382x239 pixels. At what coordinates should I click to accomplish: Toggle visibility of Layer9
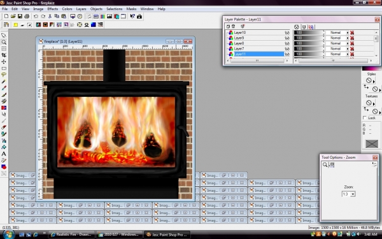point(287,38)
